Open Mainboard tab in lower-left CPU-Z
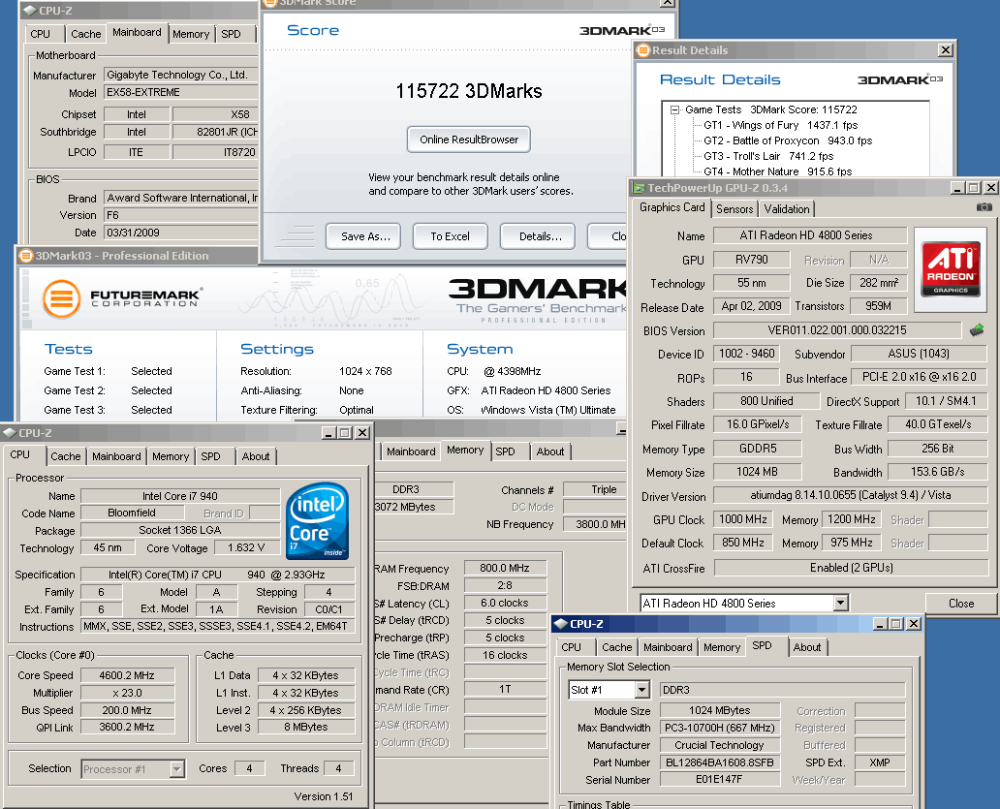The height and width of the screenshot is (809, 1000). point(116,456)
